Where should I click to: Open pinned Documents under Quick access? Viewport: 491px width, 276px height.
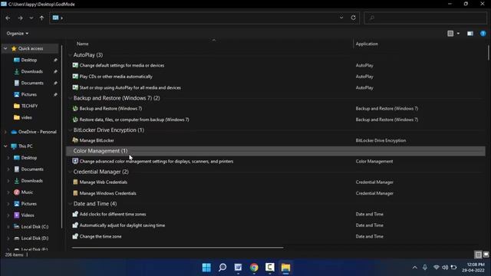click(x=32, y=84)
